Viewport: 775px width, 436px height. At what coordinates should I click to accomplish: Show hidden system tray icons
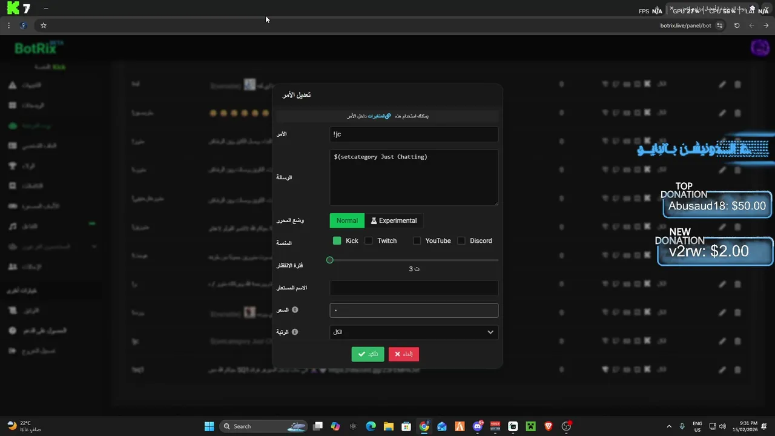coord(669,426)
